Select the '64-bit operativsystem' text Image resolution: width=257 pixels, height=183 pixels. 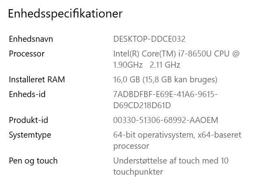(x=154, y=135)
